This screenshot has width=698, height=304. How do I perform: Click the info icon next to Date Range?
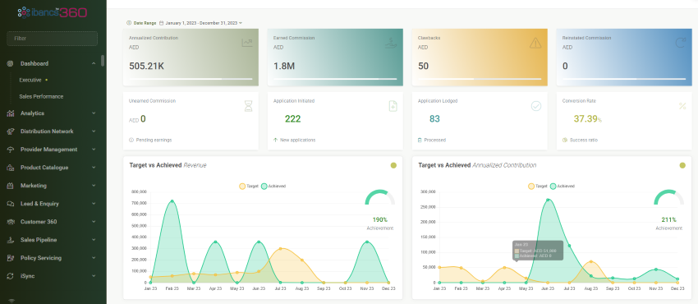click(x=129, y=23)
